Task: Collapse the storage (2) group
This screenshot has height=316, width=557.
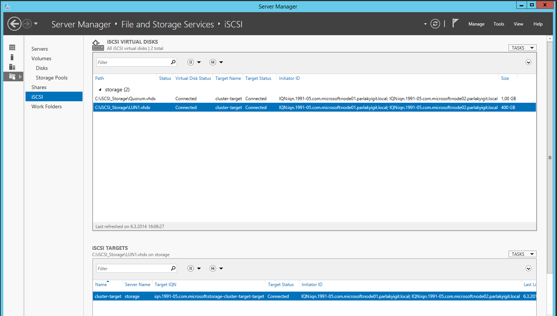Action: (100, 89)
